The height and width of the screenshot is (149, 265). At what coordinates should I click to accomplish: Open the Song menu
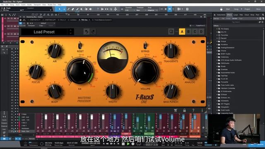[x=12, y=5]
